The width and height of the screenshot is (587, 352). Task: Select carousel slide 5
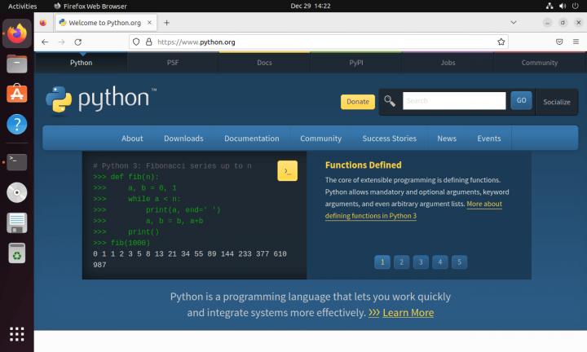(459, 262)
